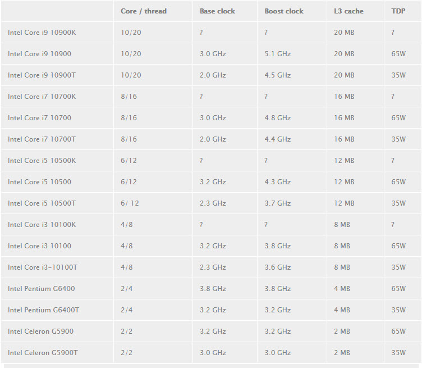Screen dimensions: 422x368
Task: Click the 12 MB cache of i5 10500K
Action: tap(344, 161)
